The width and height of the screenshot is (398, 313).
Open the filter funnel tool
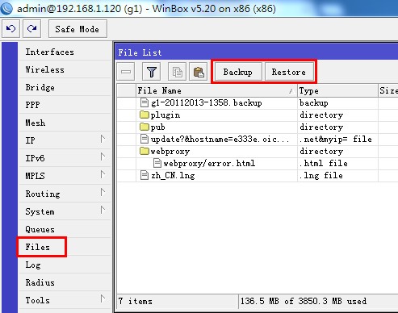[x=152, y=72]
